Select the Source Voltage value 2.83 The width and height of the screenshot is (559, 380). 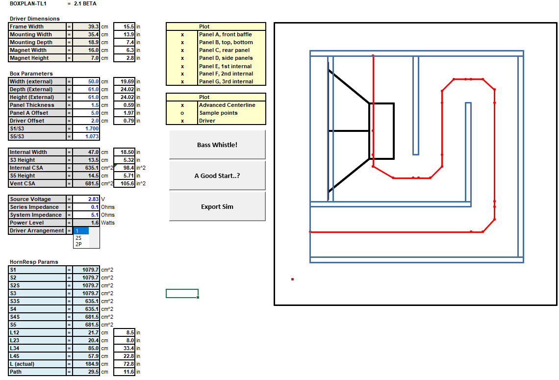pyautogui.click(x=86, y=199)
